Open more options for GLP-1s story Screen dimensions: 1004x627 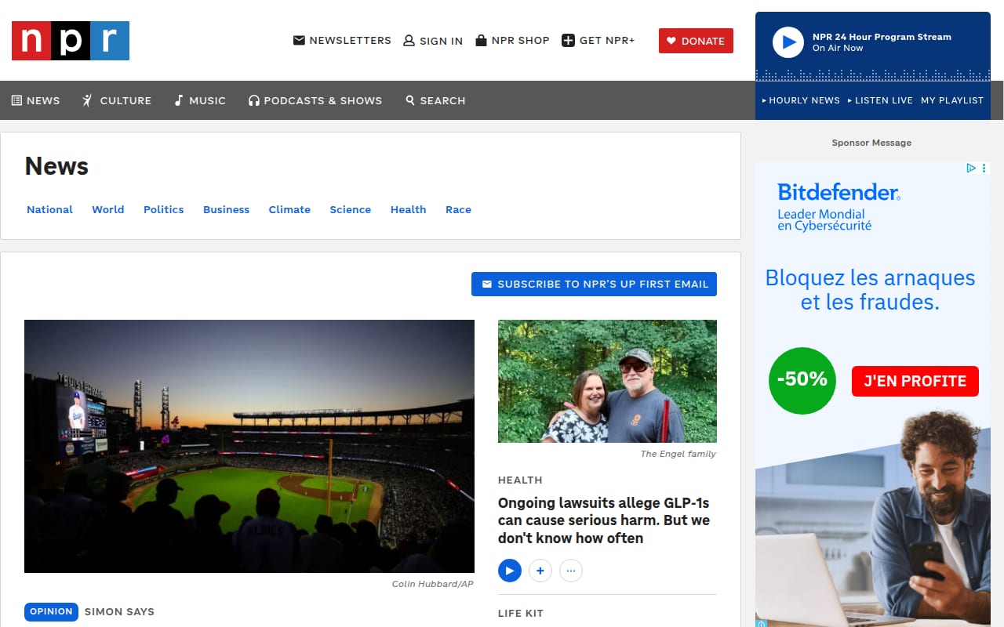pyautogui.click(x=571, y=571)
